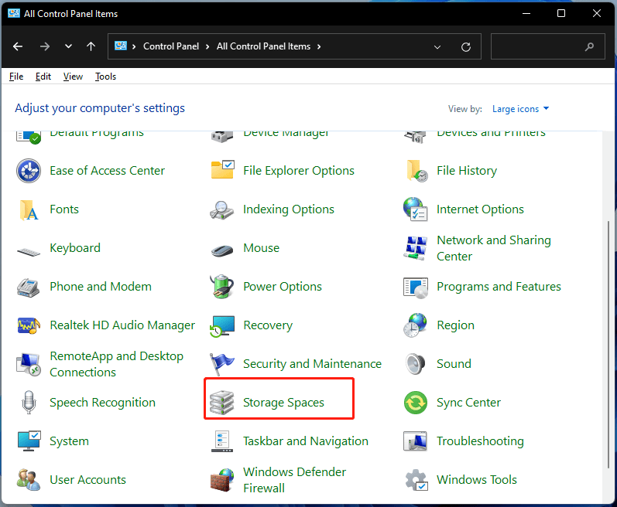Screen dimensions: 617x507
Task: Go back with the back arrow
Action: click(x=18, y=46)
